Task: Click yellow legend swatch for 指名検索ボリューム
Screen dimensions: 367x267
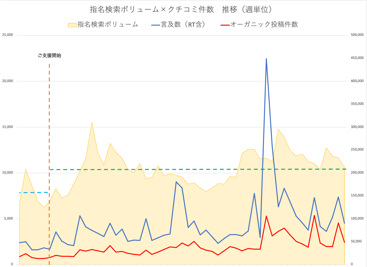Action: point(72,25)
